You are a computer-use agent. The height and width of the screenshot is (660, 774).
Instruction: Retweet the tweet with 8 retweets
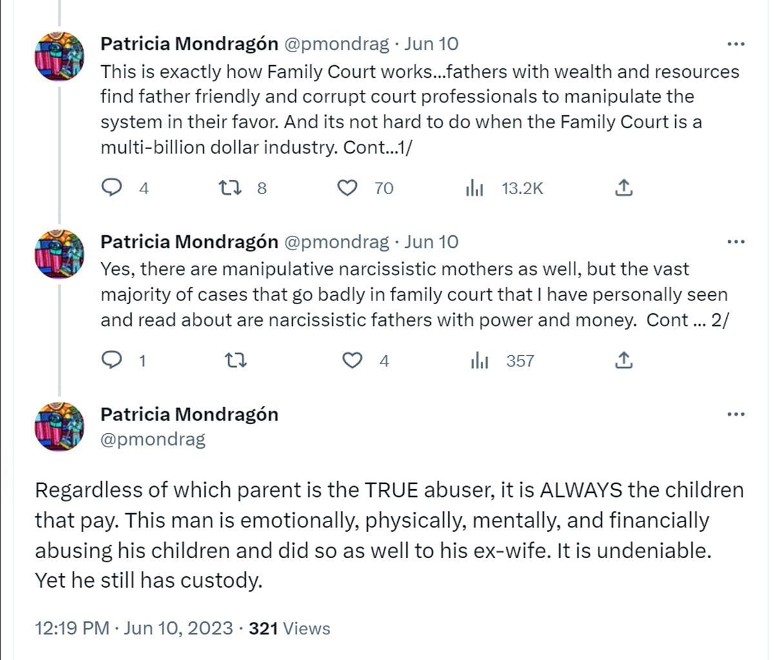tap(230, 188)
